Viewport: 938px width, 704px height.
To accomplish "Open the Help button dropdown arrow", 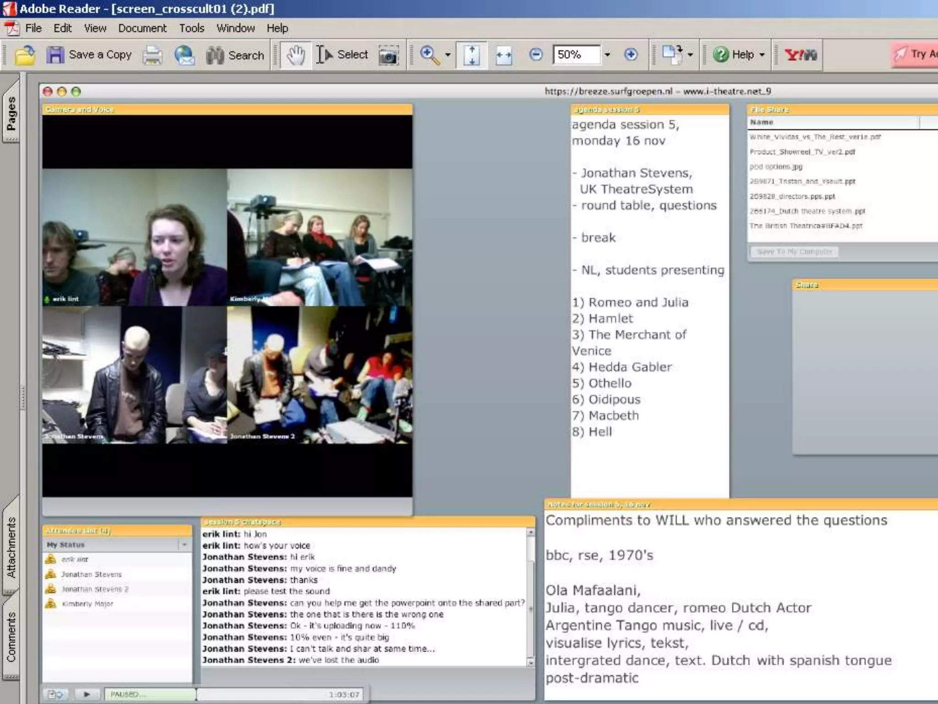I will pos(762,55).
